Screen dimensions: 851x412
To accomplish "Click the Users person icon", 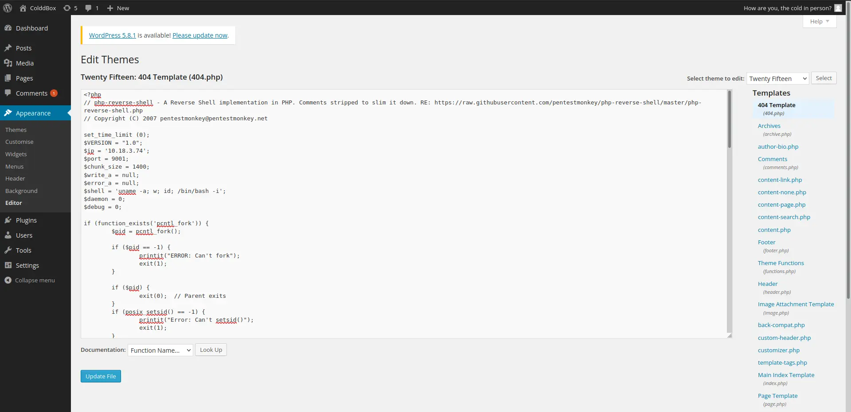I will click(x=8, y=235).
